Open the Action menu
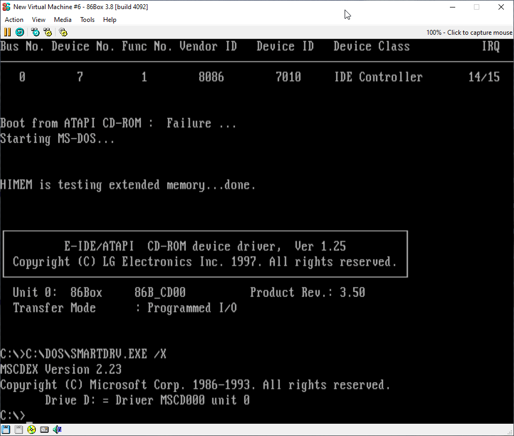 (x=14, y=20)
